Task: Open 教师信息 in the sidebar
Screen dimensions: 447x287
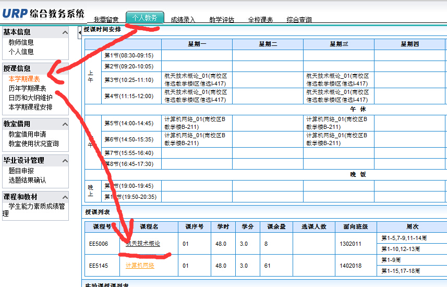Action: click(21, 42)
